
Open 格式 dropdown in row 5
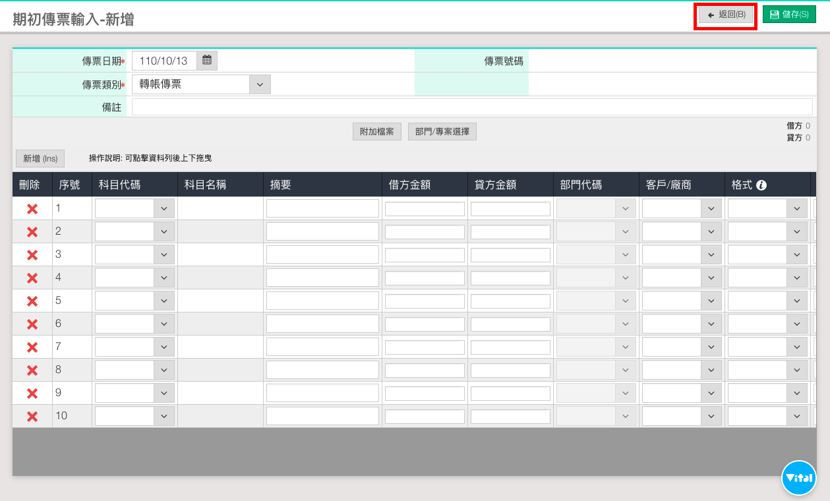point(796,301)
